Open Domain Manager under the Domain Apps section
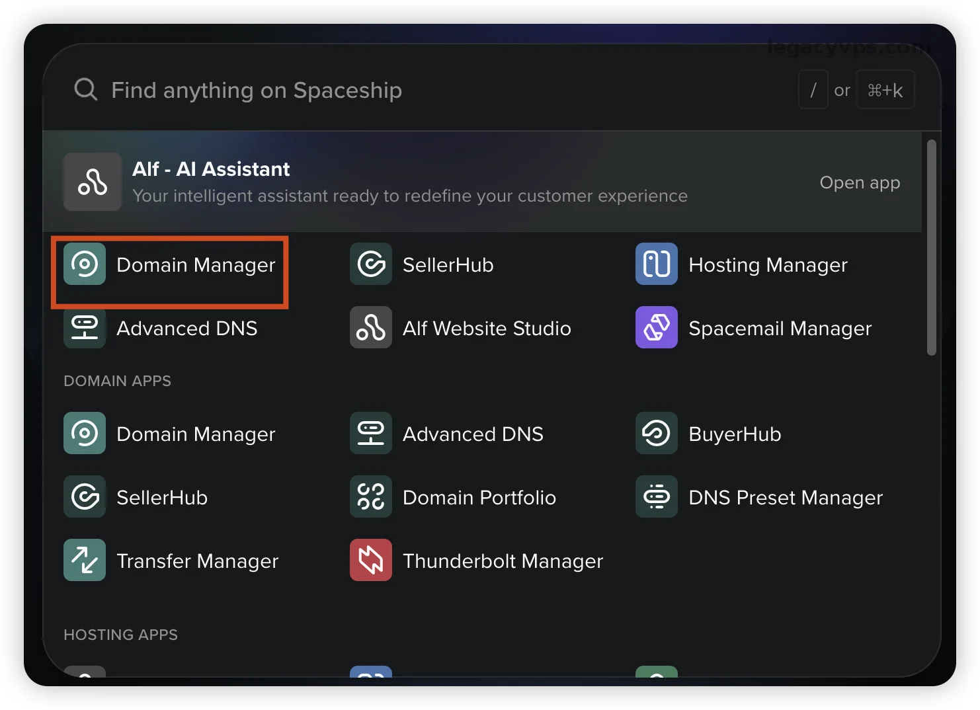 (x=195, y=434)
